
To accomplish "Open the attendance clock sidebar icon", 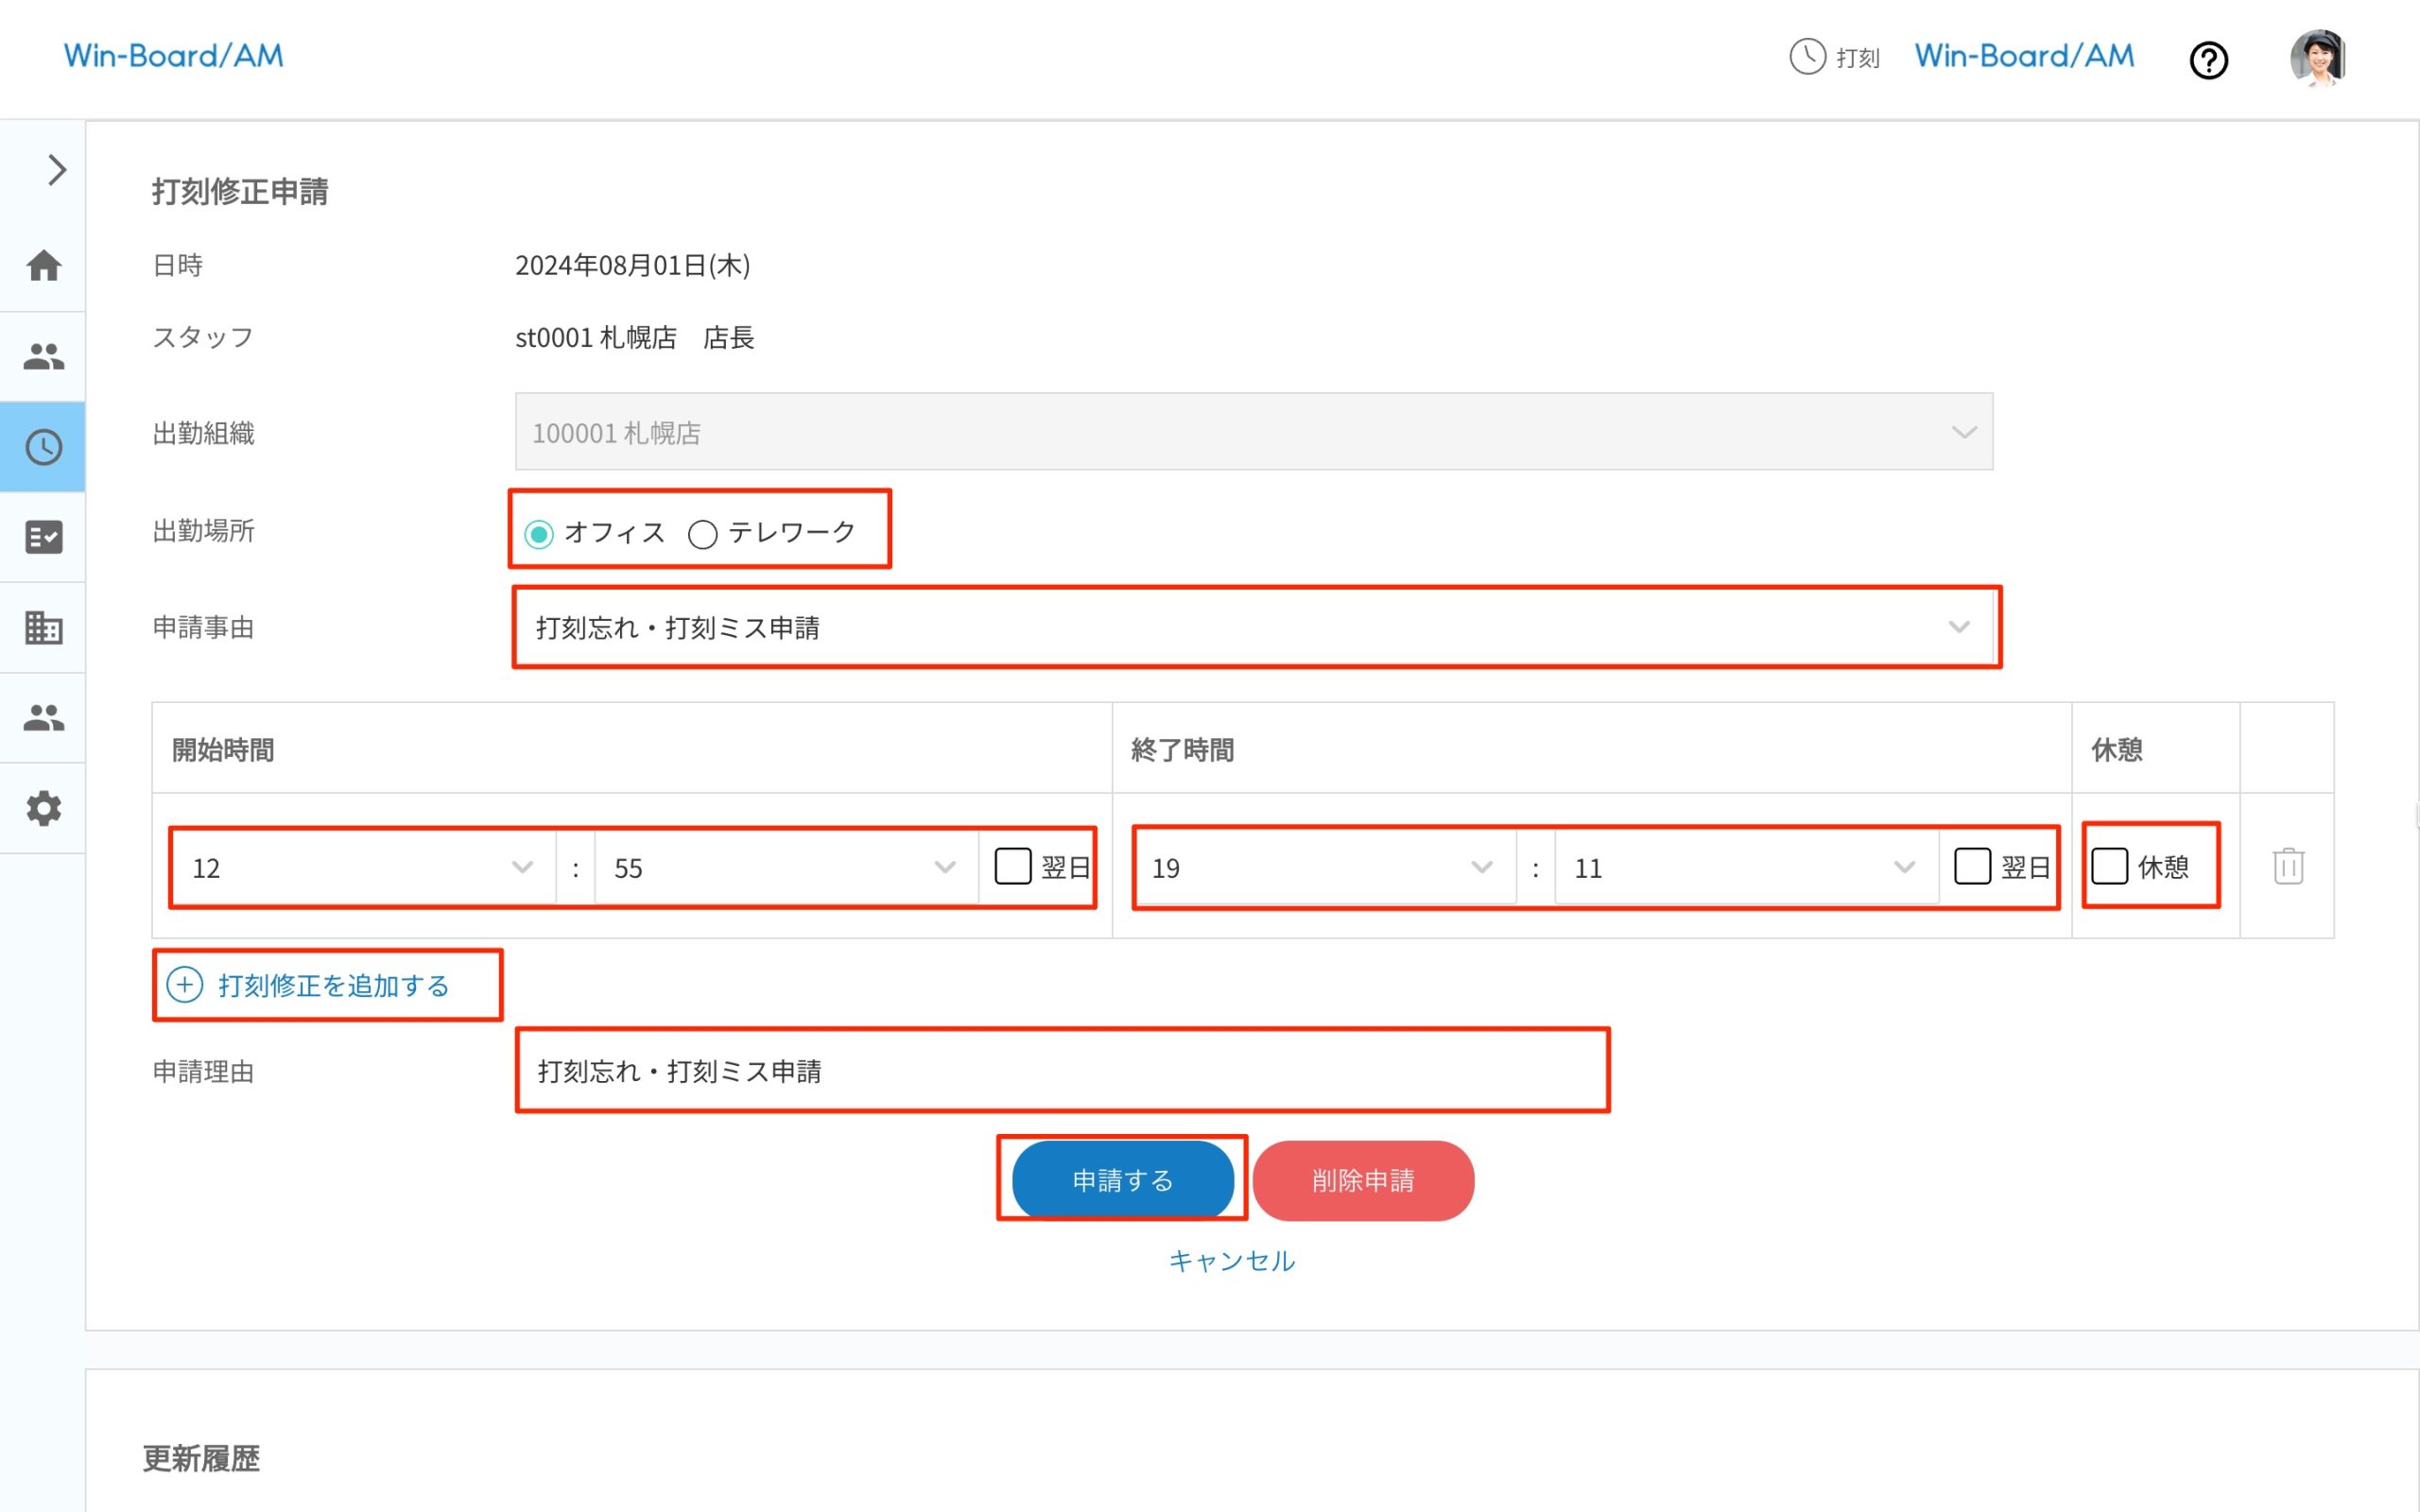I will (43, 447).
